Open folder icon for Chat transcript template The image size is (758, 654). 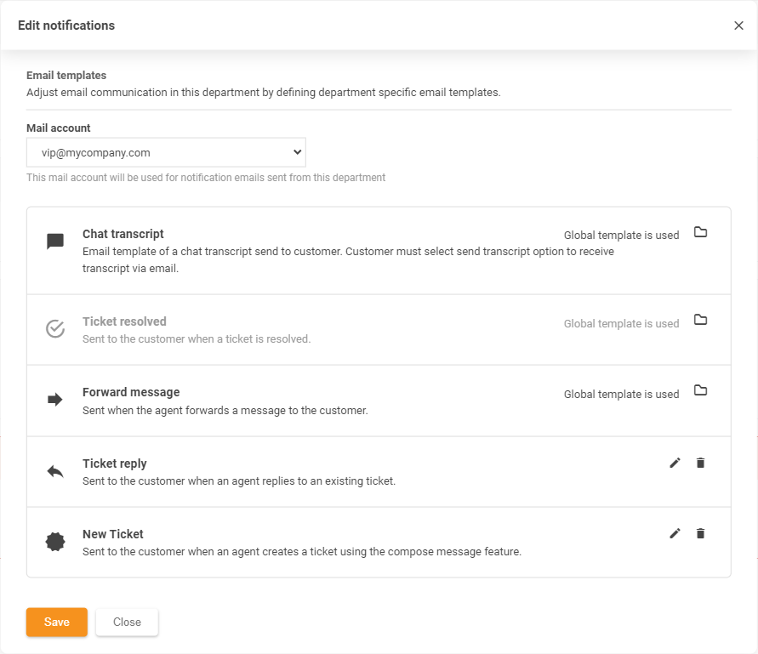coord(700,232)
